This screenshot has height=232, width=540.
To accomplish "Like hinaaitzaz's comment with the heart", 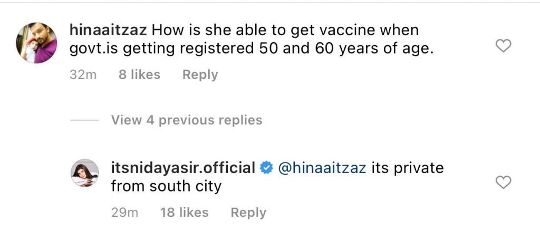I will click(504, 46).
